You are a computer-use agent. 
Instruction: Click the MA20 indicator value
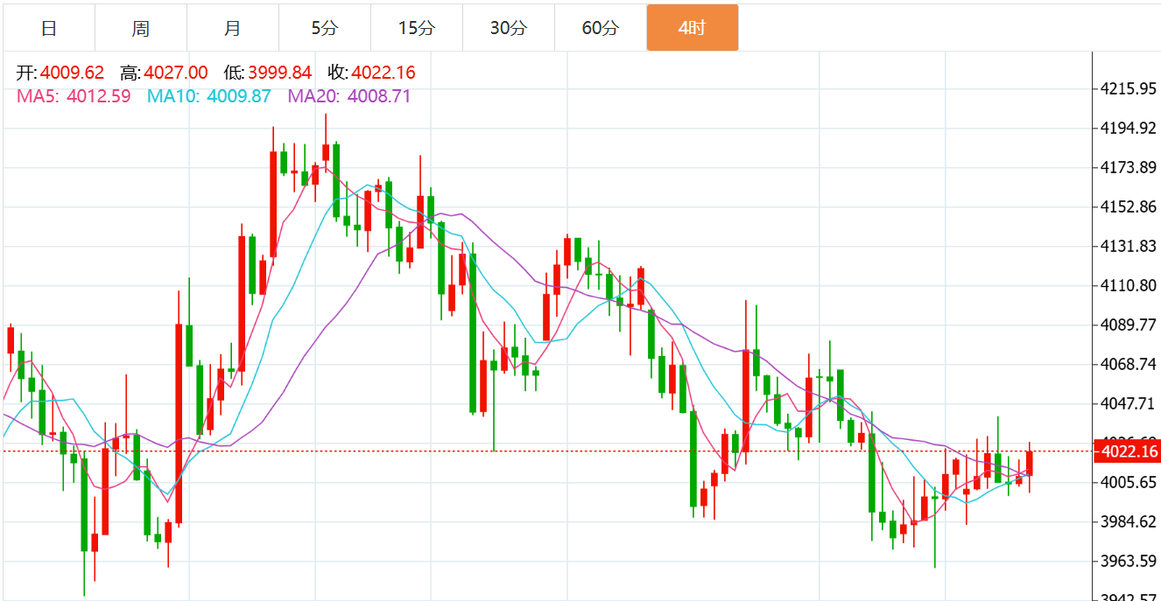coord(379,96)
